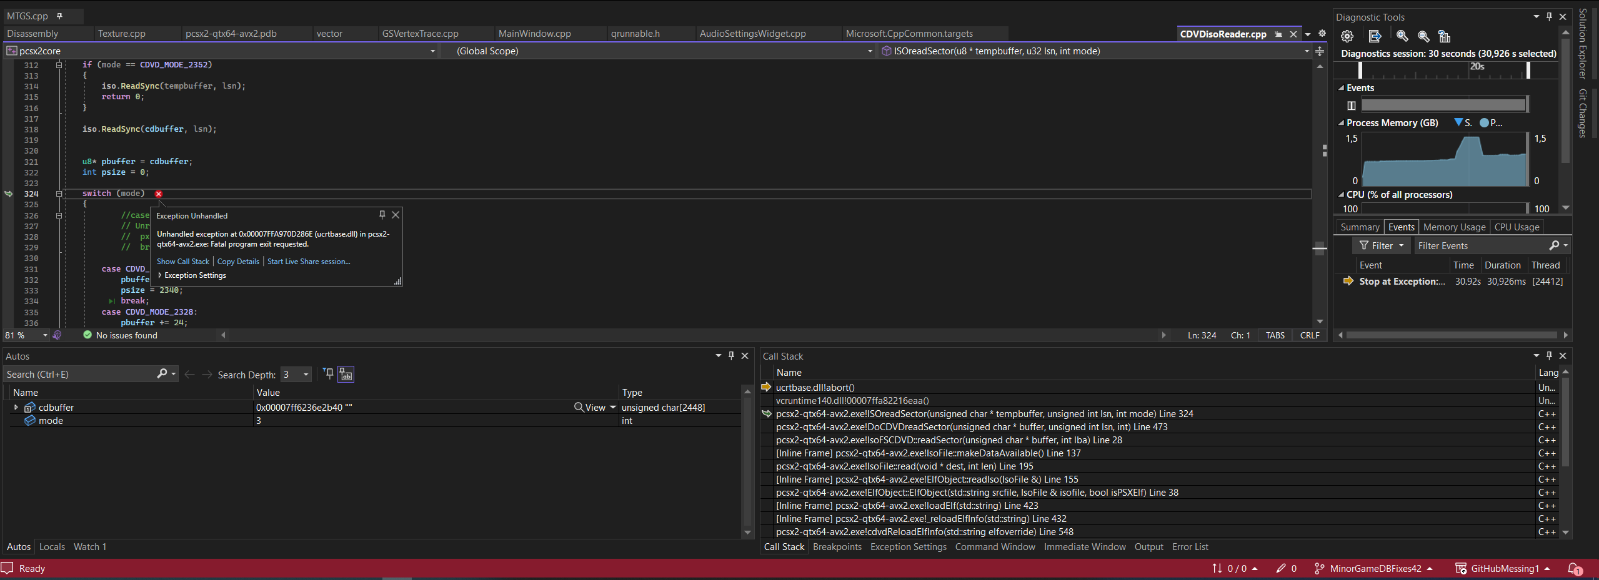Open the Filter dropdown in the Events tab
The width and height of the screenshot is (1599, 580).
click(x=1381, y=245)
